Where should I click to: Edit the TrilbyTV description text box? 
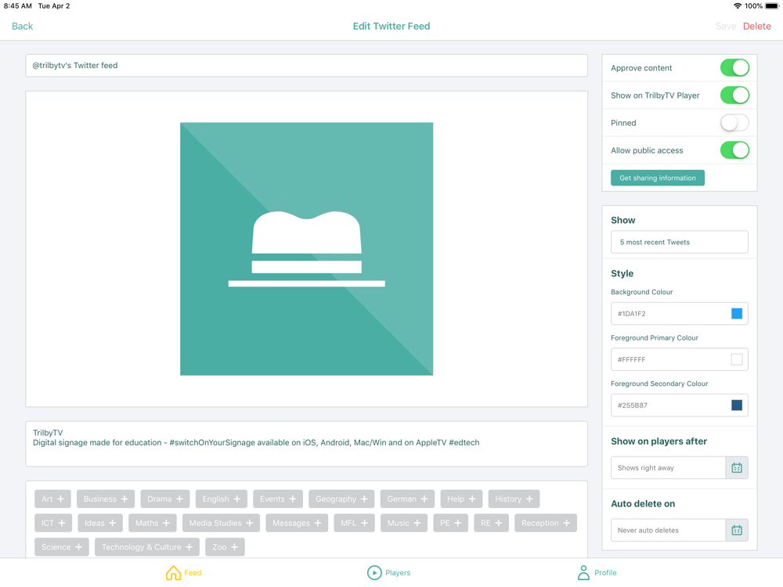click(x=307, y=444)
